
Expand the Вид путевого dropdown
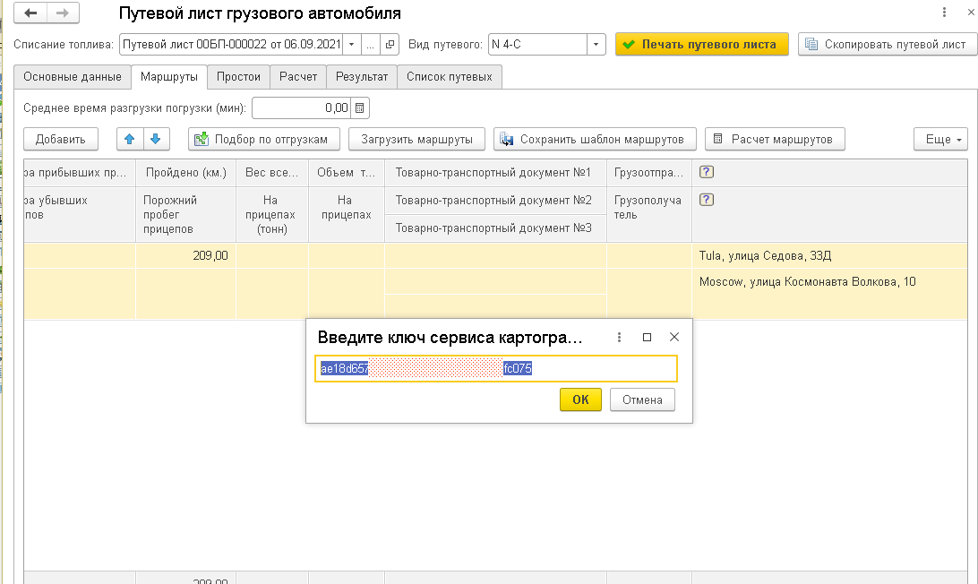pyautogui.click(x=596, y=44)
